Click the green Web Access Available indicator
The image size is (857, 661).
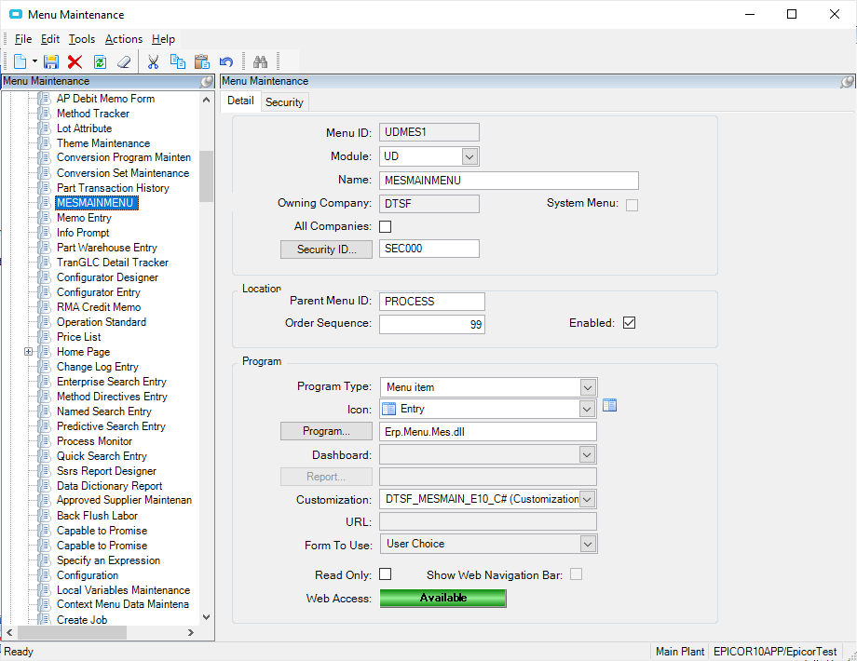[x=442, y=598]
